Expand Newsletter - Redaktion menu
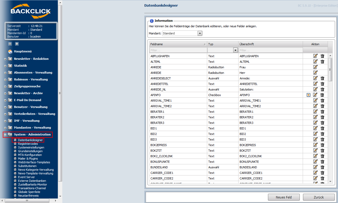338x203 pixels. [5, 59]
